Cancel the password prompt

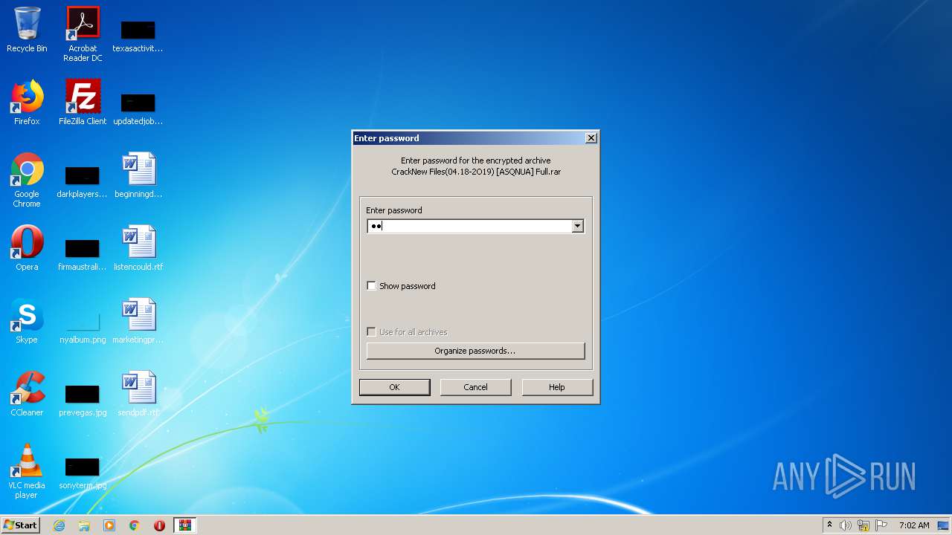[x=475, y=387]
